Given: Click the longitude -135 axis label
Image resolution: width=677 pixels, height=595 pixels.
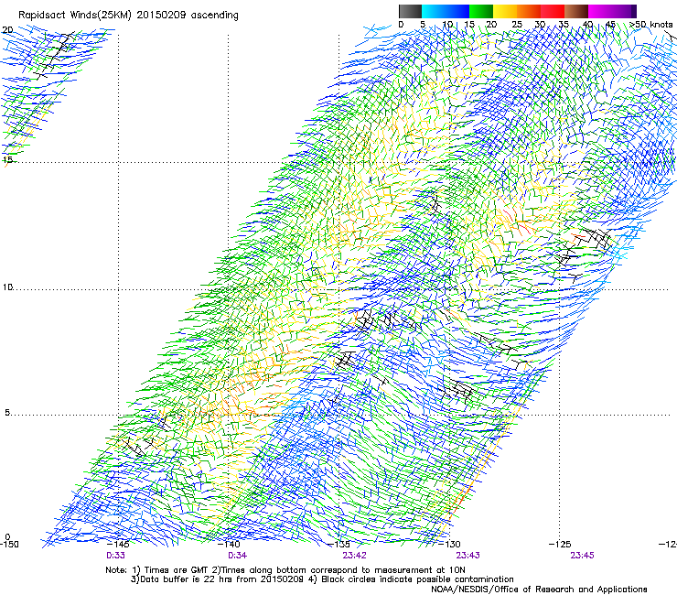Looking at the screenshot, I should pos(338,544).
